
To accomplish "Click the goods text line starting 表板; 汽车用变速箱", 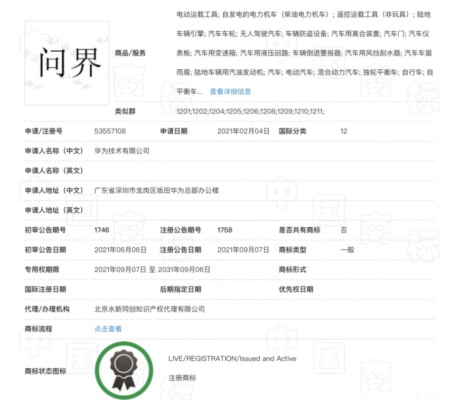I will pos(304,53).
